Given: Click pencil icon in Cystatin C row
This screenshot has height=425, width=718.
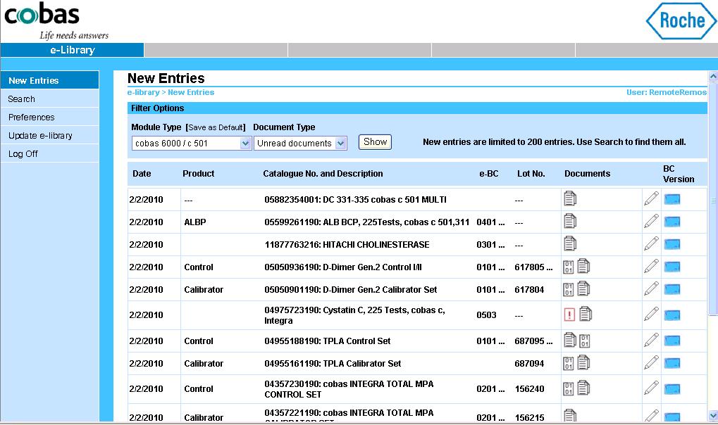Looking at the screenshot, I should point(651,314).
